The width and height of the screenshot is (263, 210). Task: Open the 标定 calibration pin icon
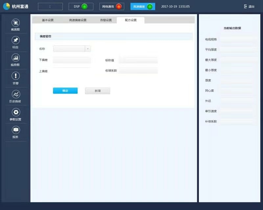click(x=15, y=40)
